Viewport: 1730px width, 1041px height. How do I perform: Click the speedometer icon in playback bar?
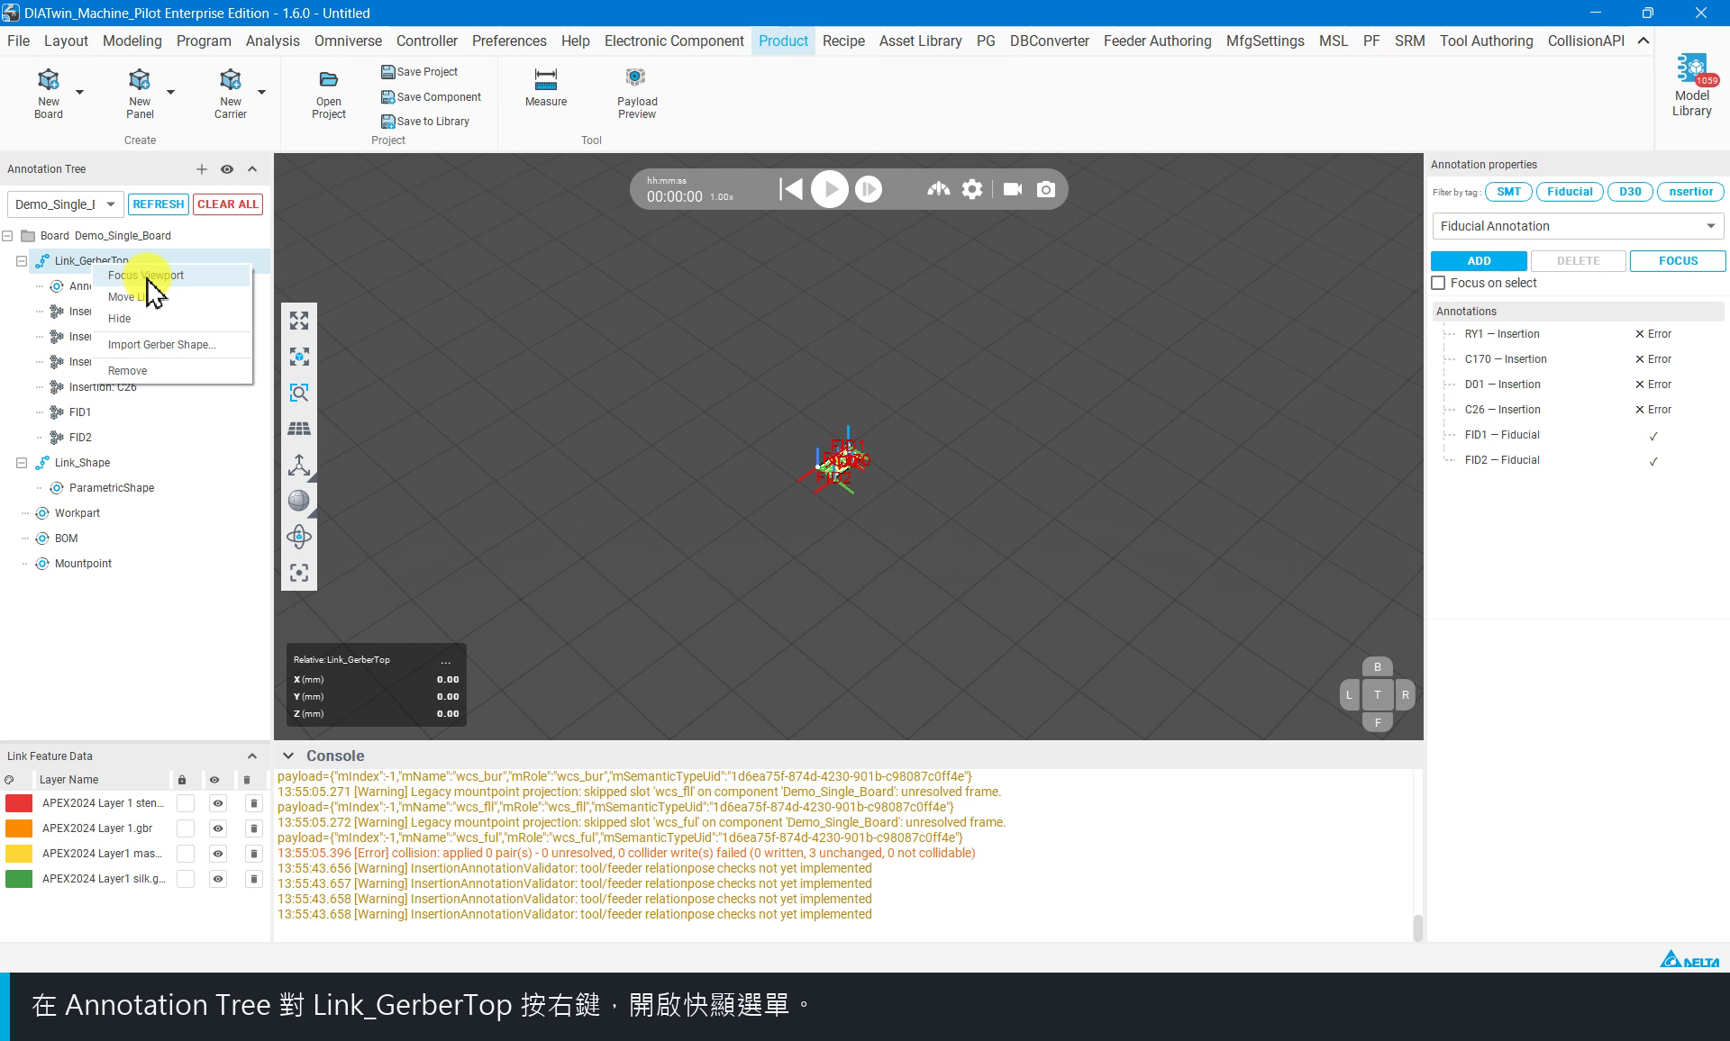pyautogui.click(x=939, y=189)
